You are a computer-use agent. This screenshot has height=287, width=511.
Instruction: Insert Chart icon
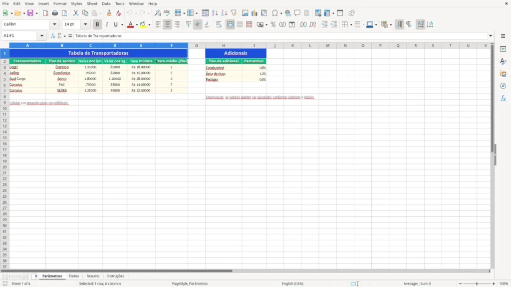254,13
